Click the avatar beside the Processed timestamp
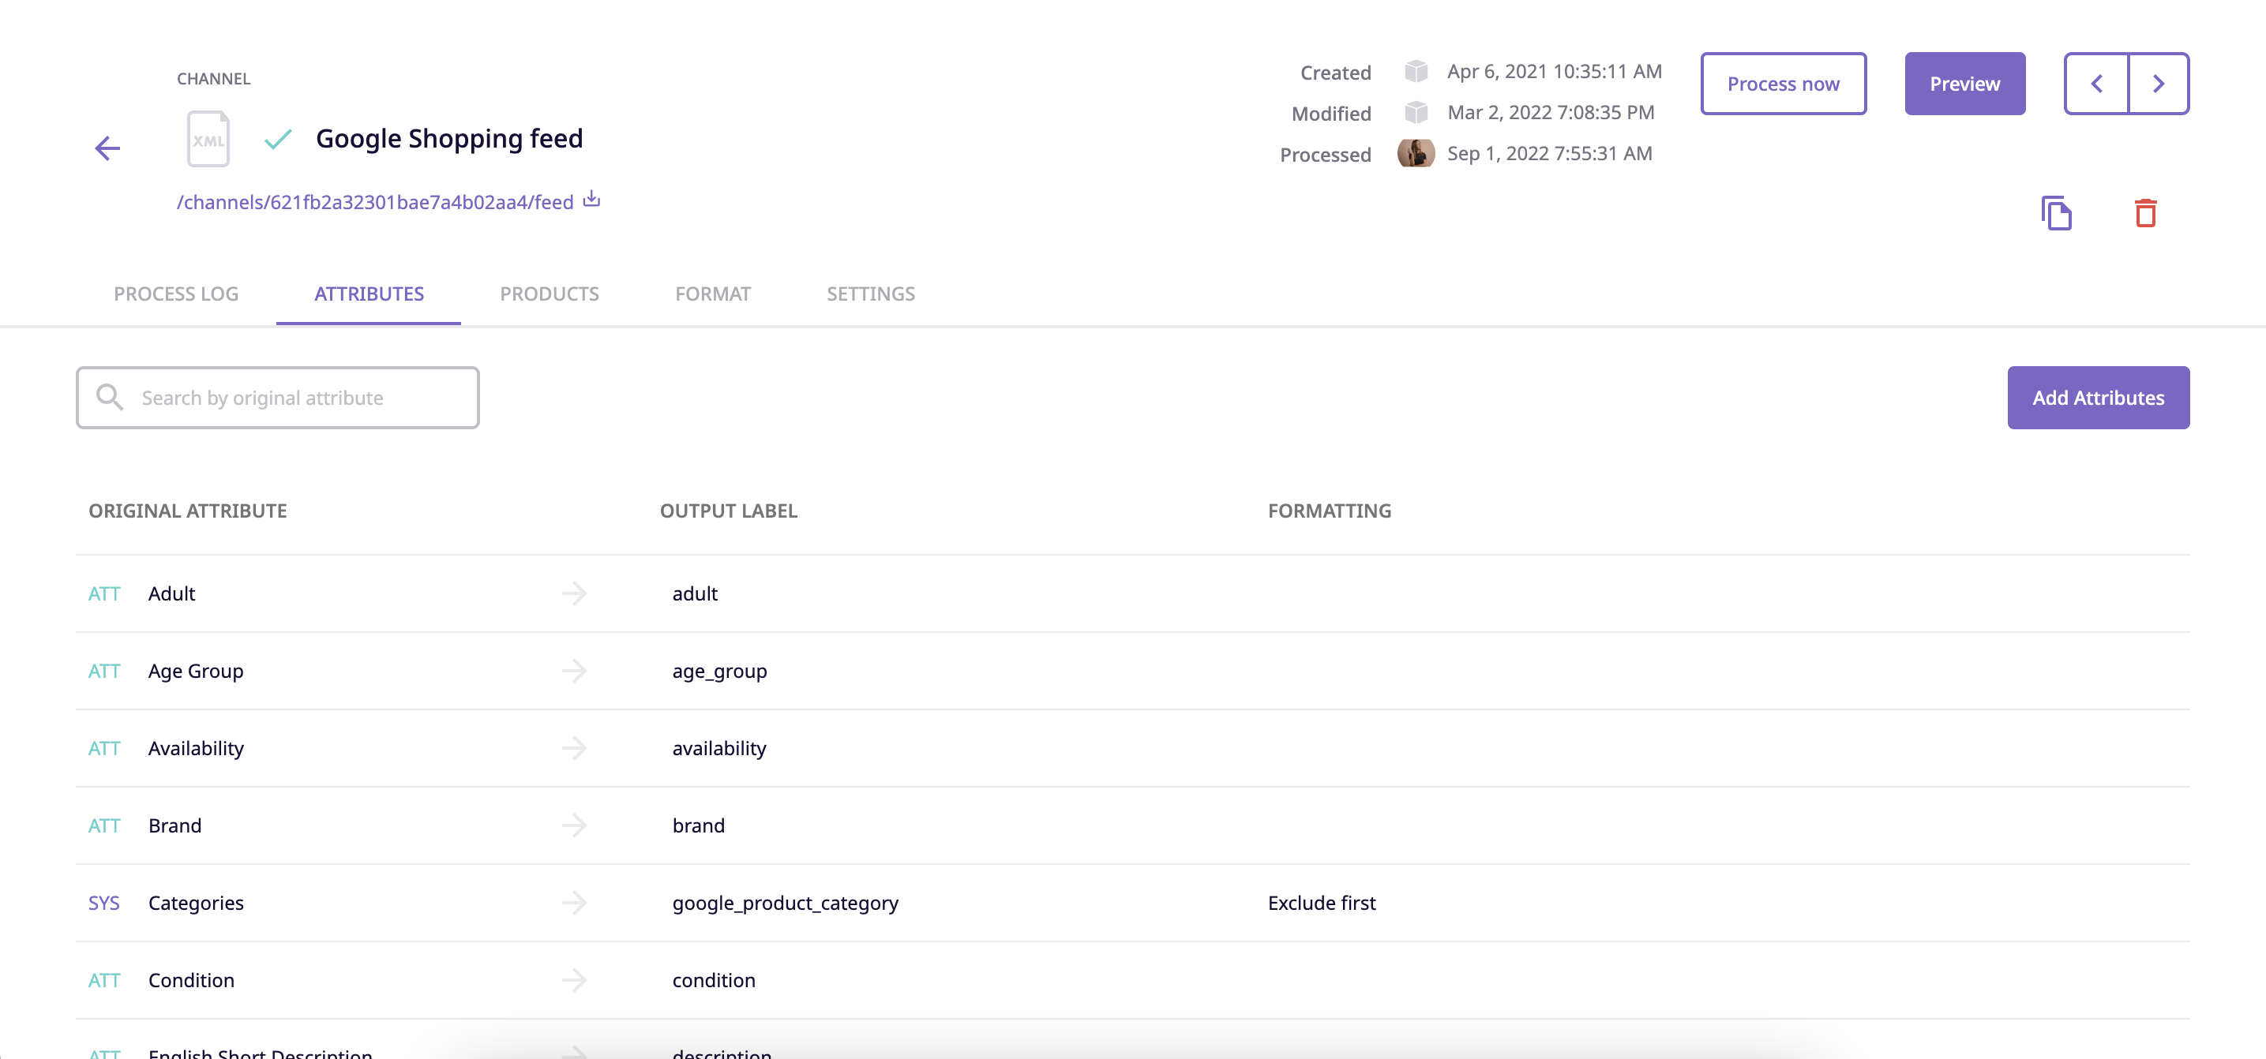This screenshot has height=1059, width=2266. (1416, 153)
